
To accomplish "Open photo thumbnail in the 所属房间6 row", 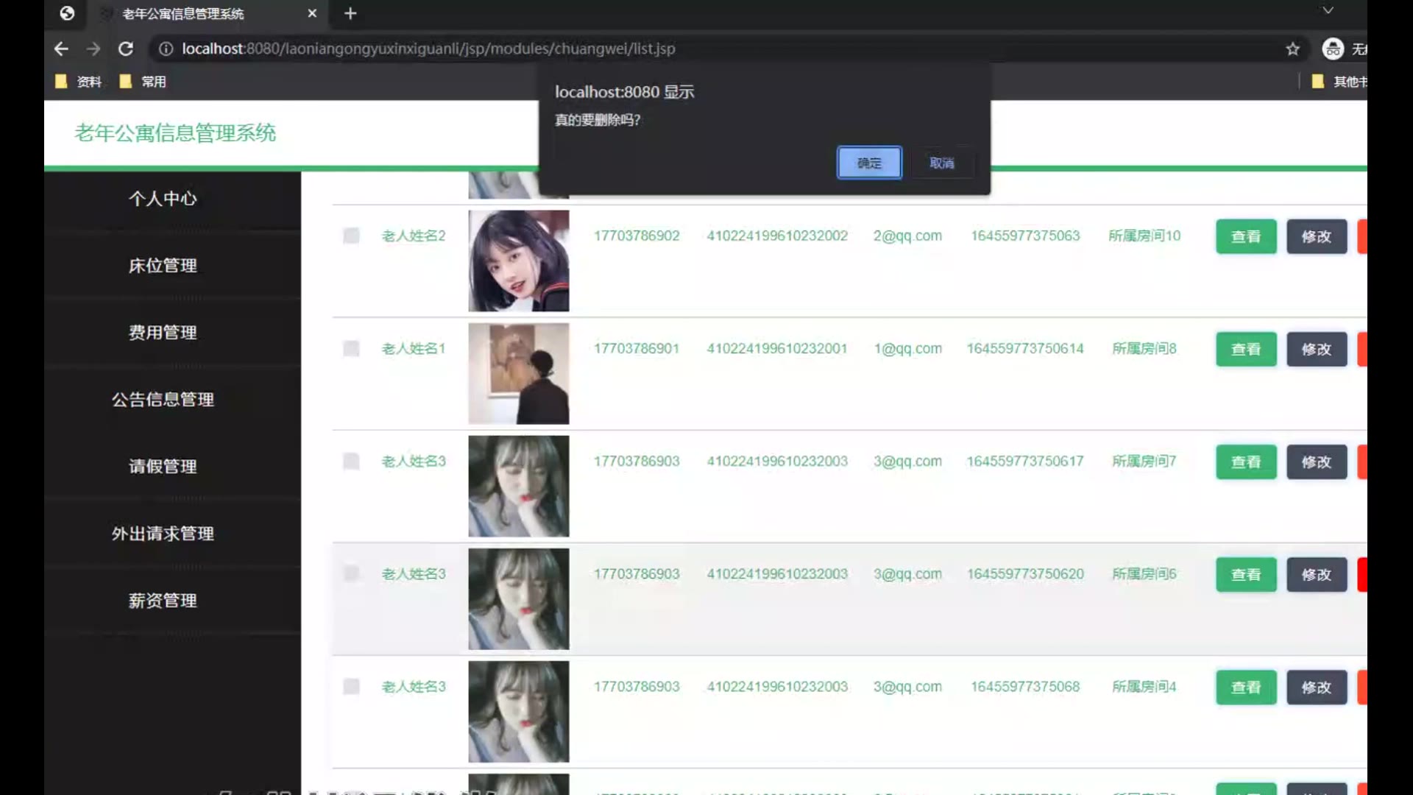I will coord(519,598).
